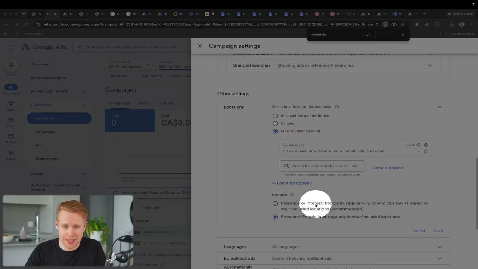Switch to the Settings tab
478x269 pixels.
pos(167,103)
